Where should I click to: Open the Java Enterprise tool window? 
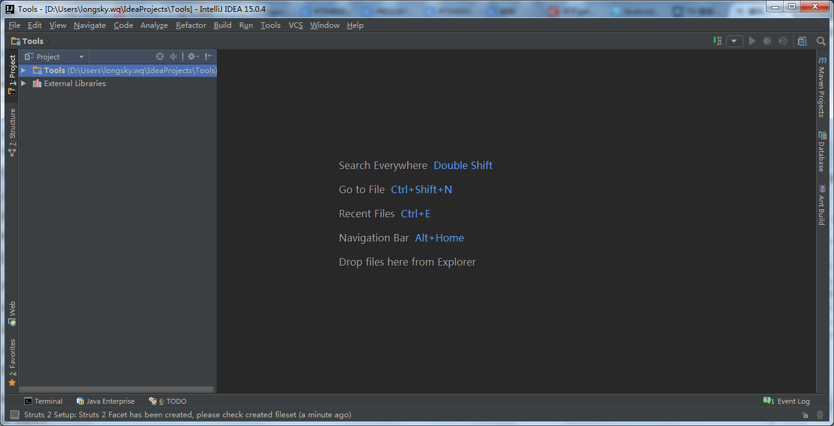click(105, 401)
